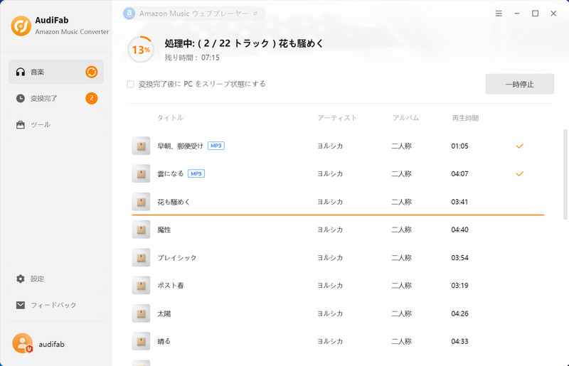Click the envelope icon beside フィードバック
This screenshot has width=569, height=366.
pyautogui.click(x=21, y=305)
